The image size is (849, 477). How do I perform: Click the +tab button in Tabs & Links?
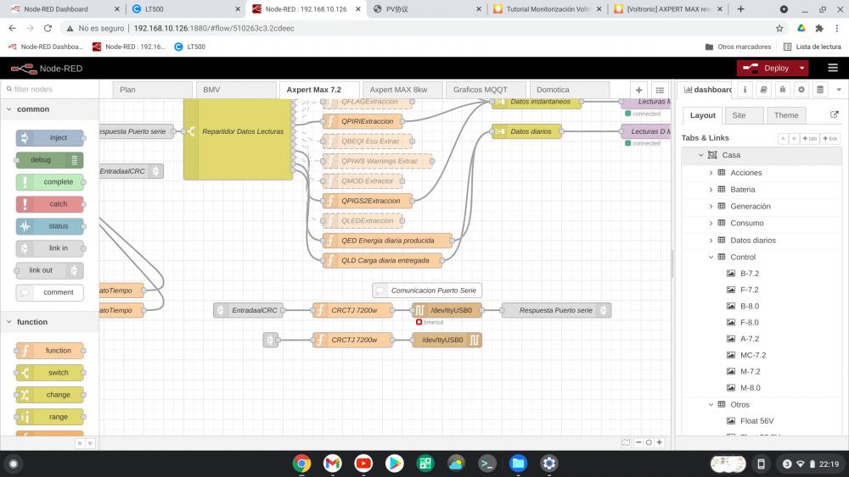click(x=809, y=139)
